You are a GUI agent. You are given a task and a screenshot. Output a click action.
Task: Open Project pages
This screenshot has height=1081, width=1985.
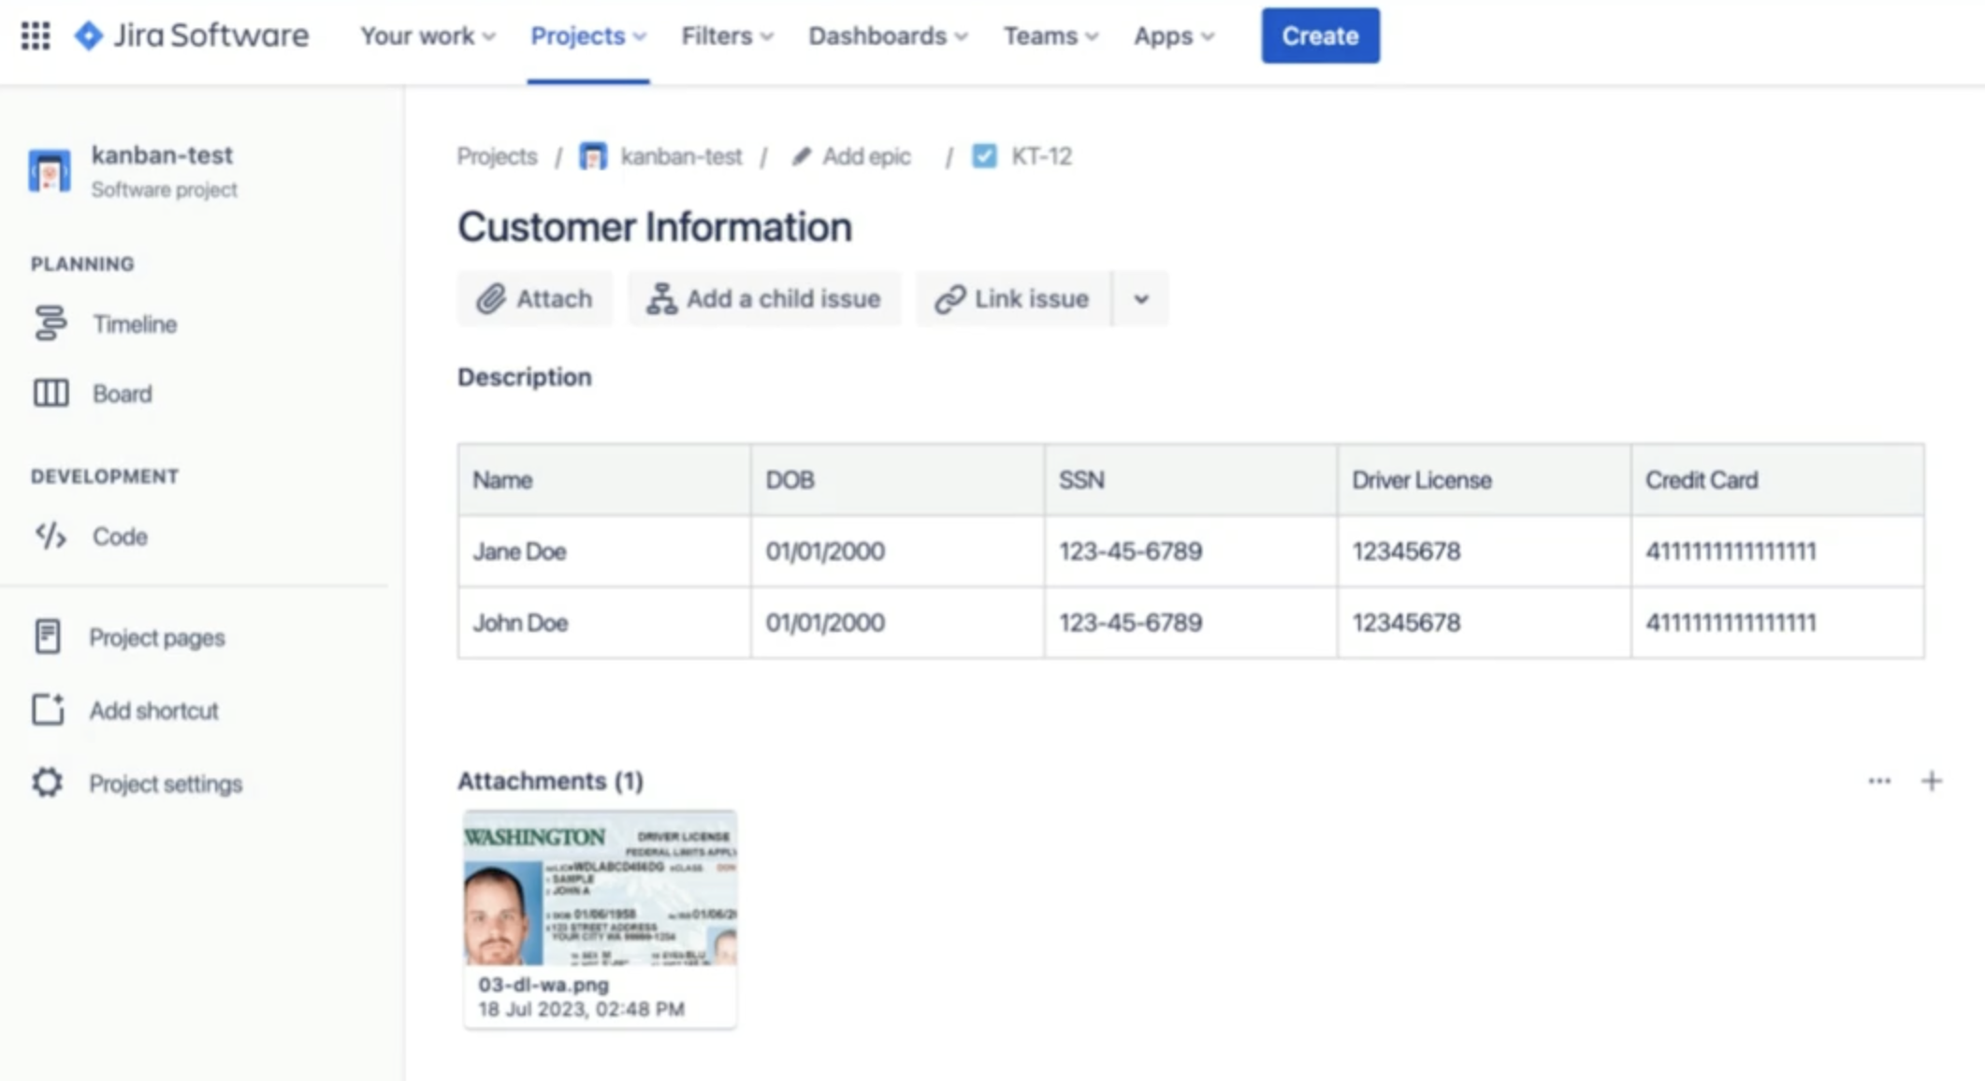click(156, 638)
